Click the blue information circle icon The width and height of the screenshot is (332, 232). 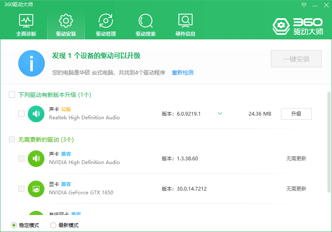pyautogui.click(x=32, y=63)
